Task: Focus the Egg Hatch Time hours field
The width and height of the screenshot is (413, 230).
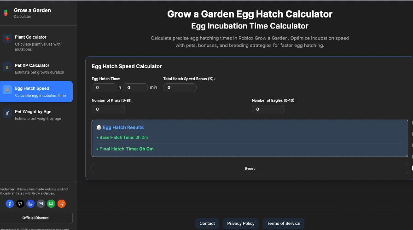Action: tap(104, 88)
